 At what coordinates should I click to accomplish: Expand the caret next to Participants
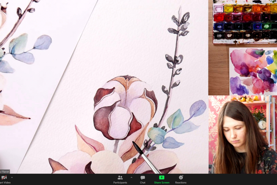click(x=131, y=177)
